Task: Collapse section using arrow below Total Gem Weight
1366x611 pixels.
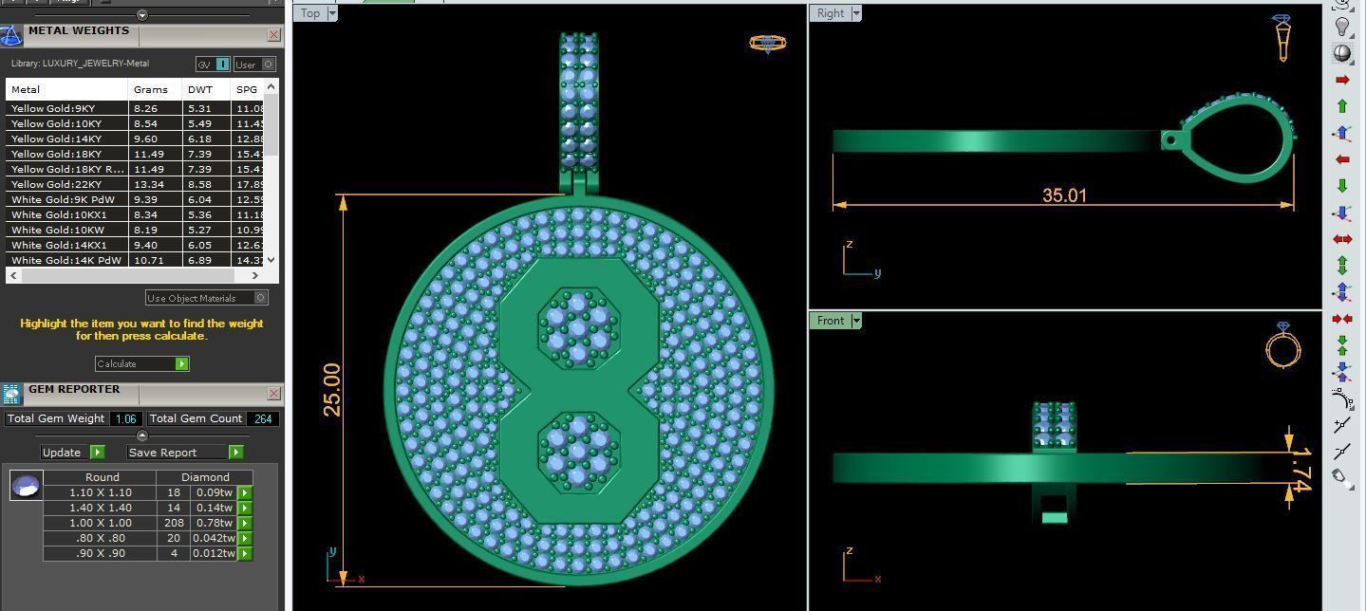Action: [x=141, y=435]
